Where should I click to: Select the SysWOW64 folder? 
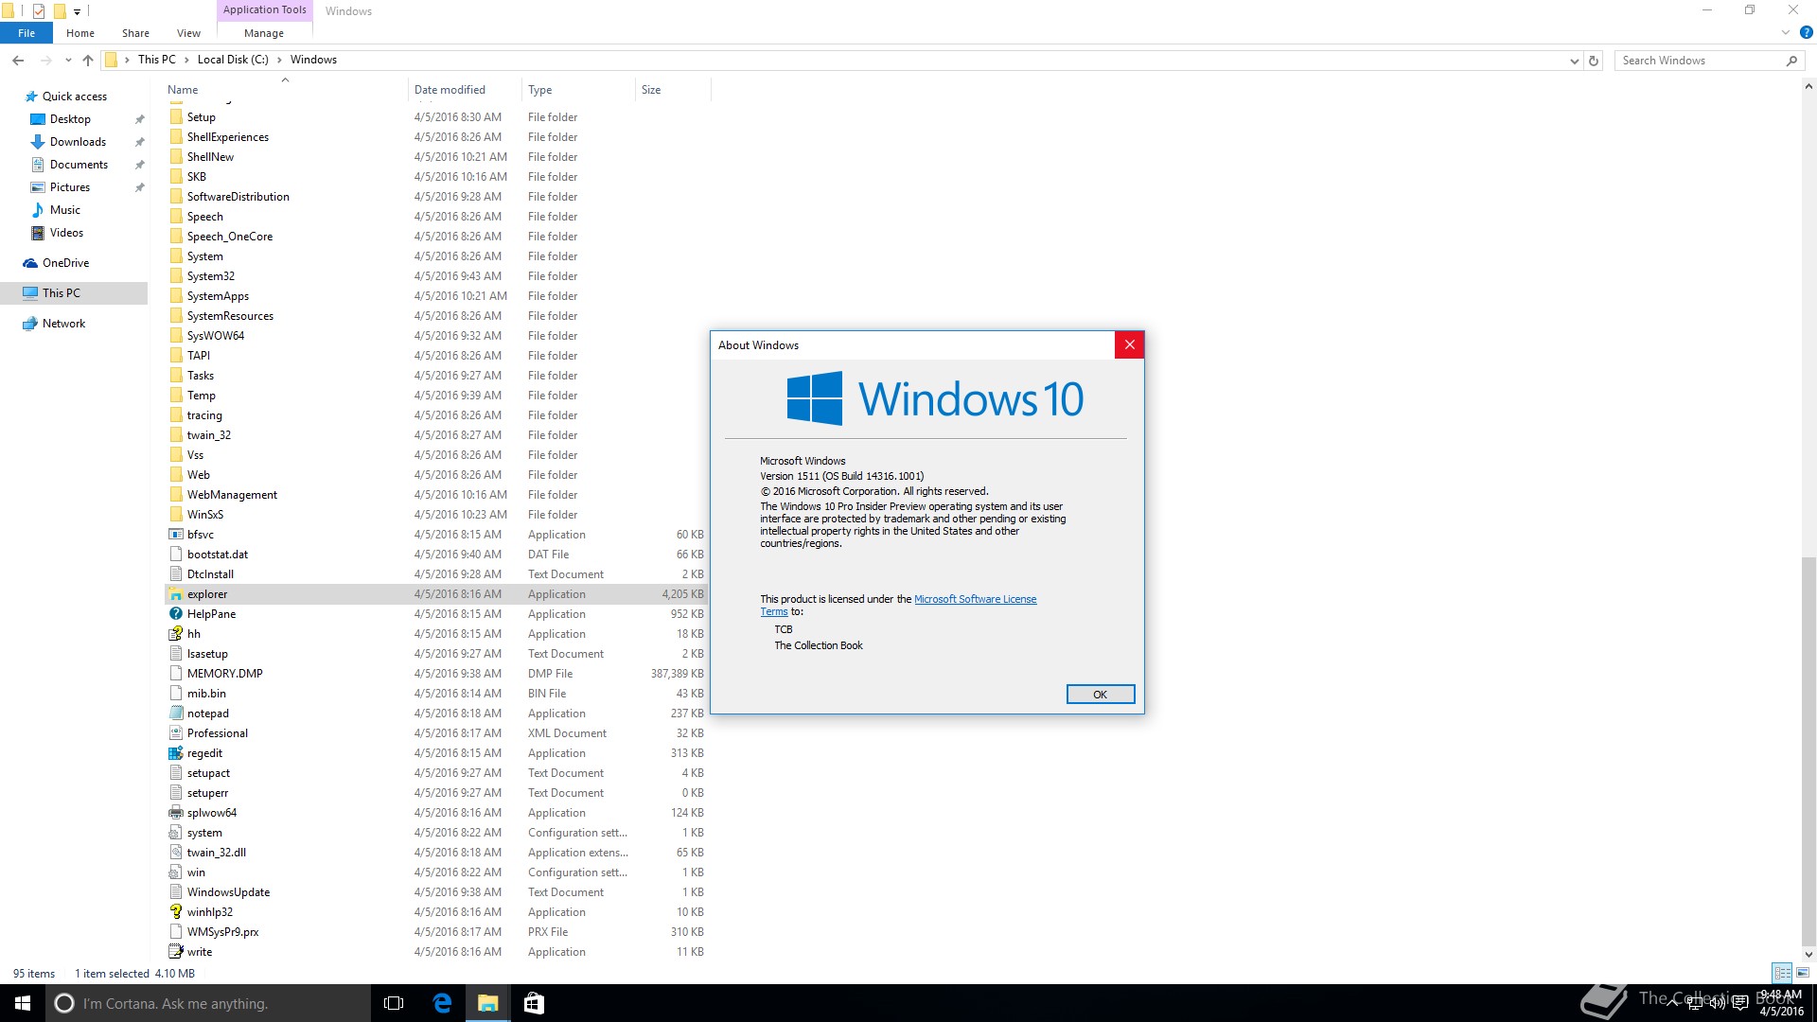point(436,336)
